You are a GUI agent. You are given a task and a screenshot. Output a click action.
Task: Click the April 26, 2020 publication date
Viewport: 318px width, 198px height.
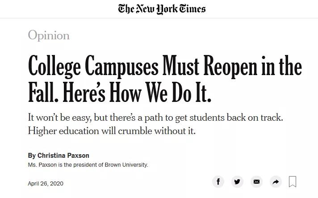point(46,183)
